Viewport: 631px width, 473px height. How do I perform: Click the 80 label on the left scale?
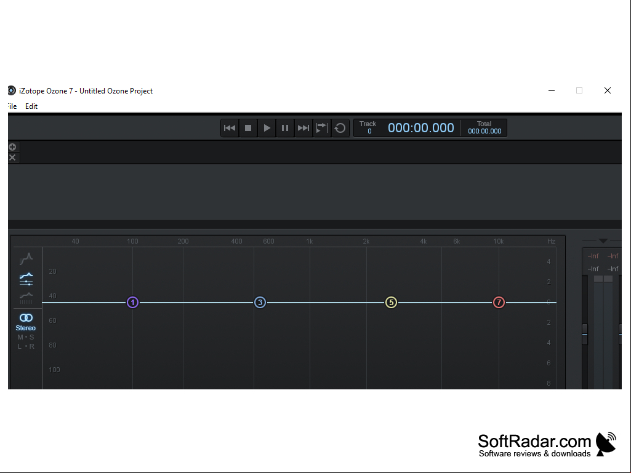[53, 345]
